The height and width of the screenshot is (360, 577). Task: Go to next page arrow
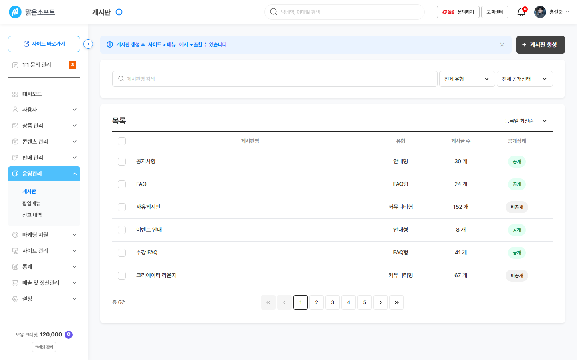point(381,302)
